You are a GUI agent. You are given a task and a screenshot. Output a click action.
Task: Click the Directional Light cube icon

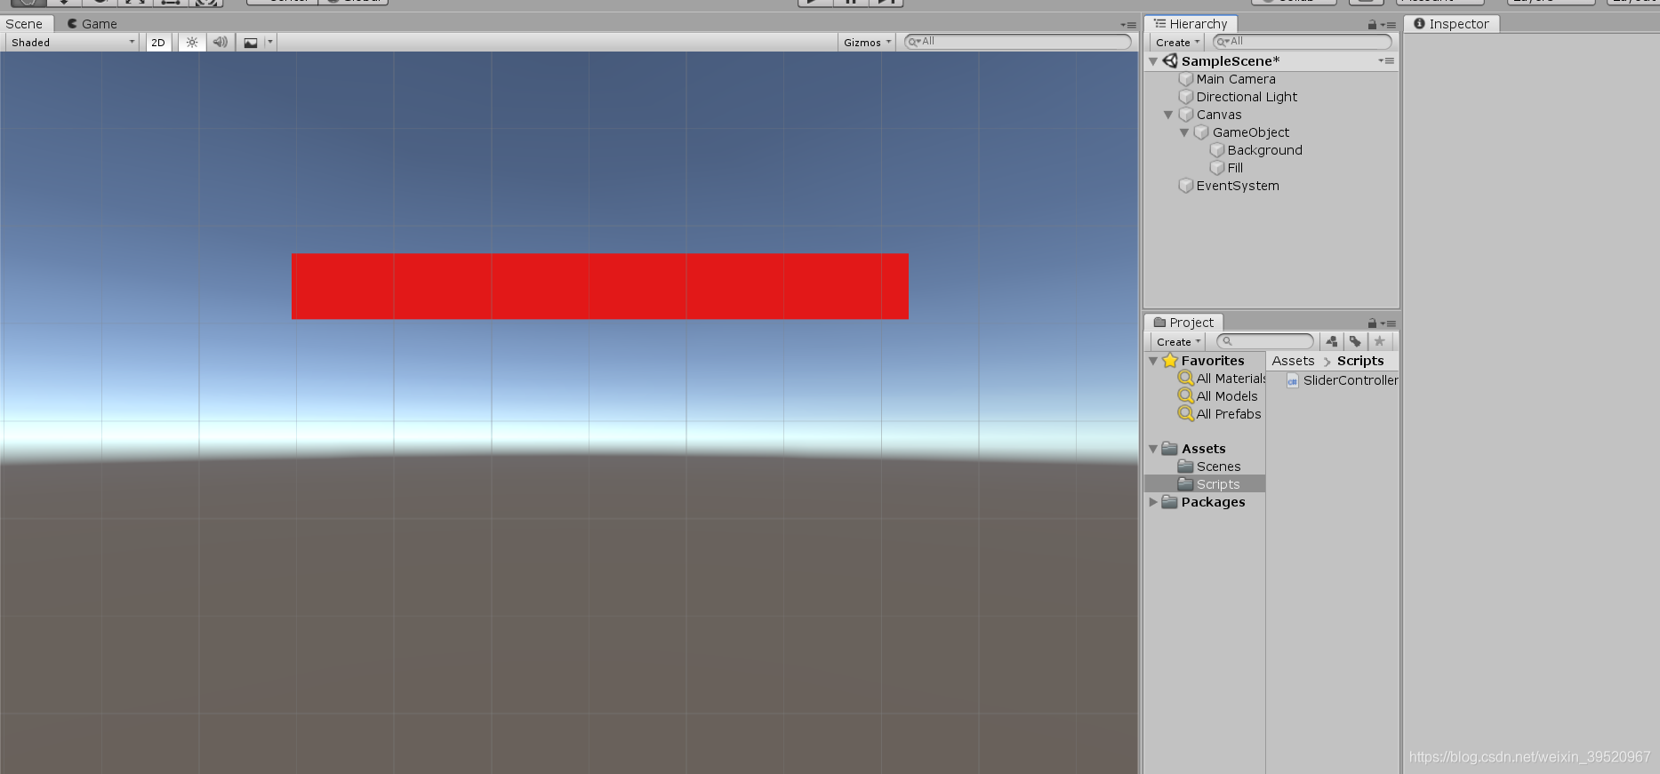(x=1185, y=97)
